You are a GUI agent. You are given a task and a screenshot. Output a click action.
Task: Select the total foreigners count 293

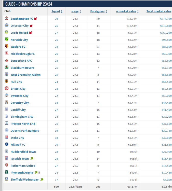(98, 187)
